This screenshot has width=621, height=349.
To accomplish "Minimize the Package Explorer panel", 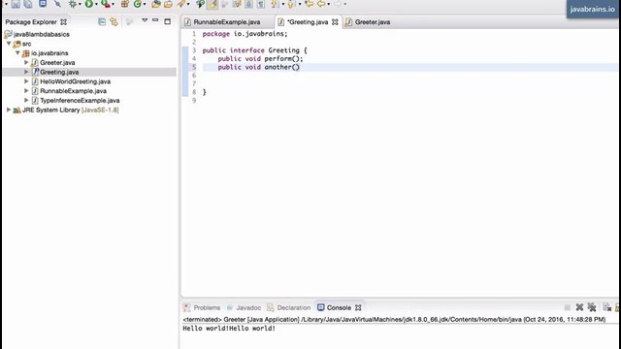I will click(155, 20).
